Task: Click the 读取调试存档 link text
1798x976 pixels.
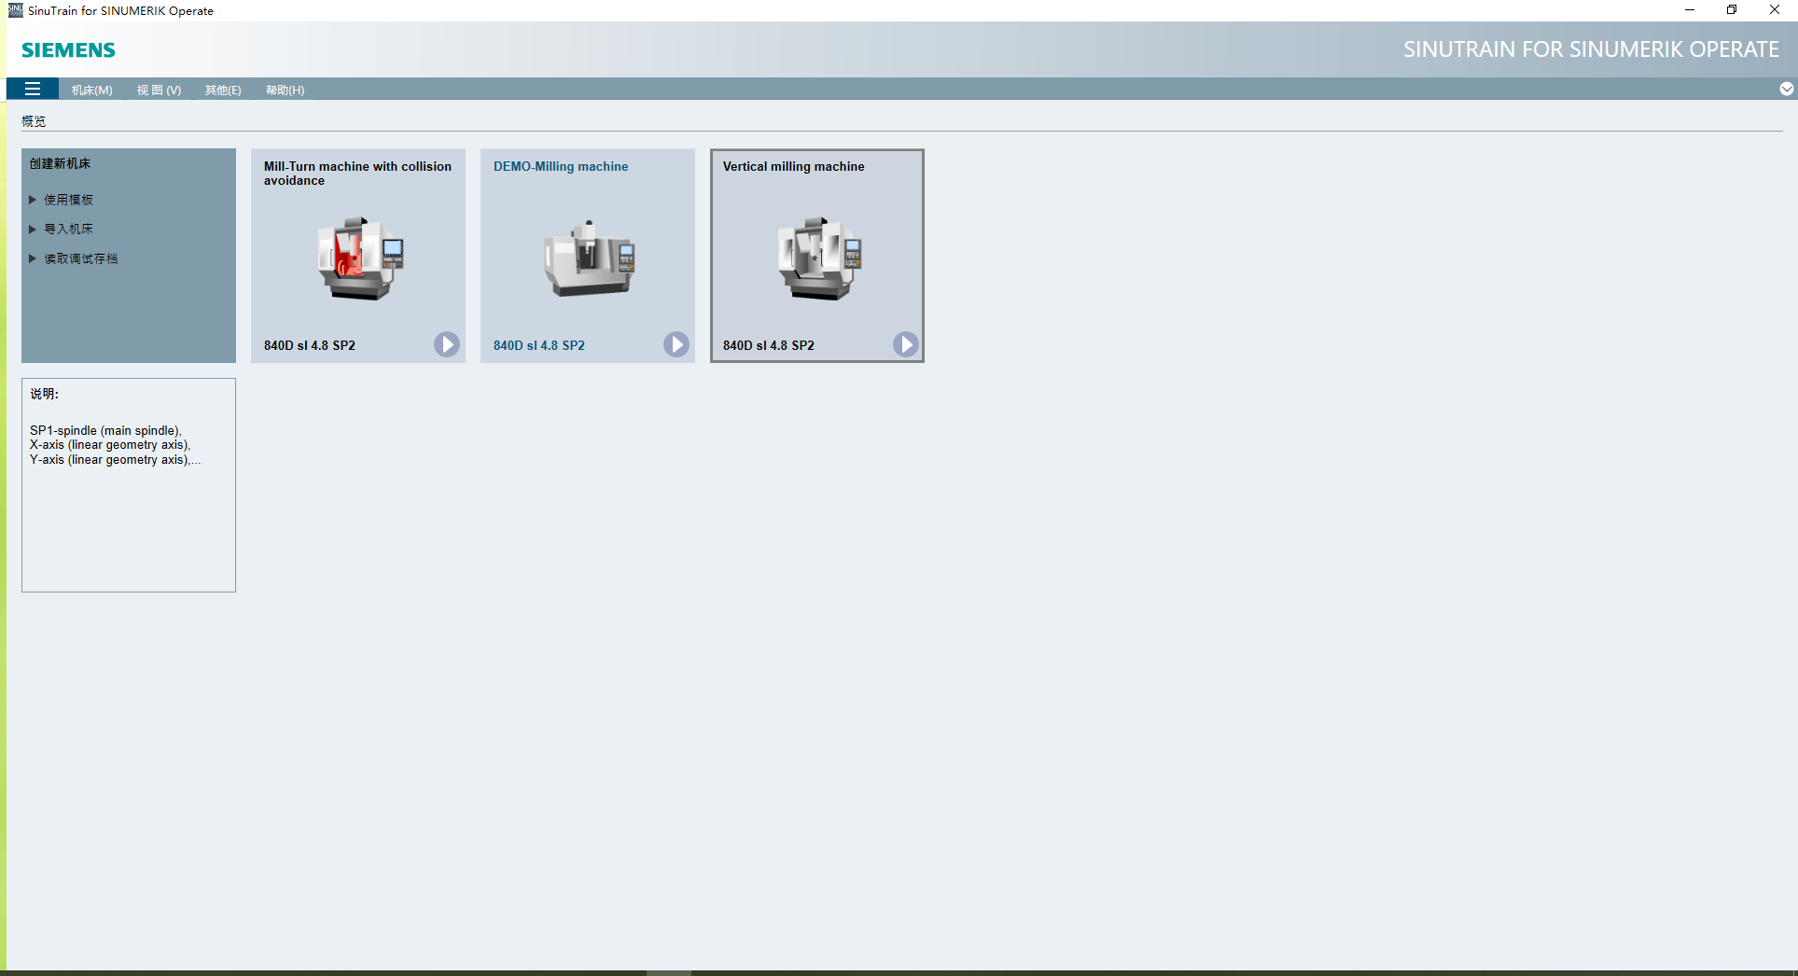Action: coord(81,258)
